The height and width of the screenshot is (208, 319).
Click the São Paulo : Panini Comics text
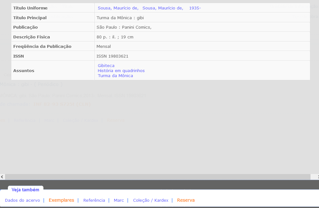coord(124,27)
